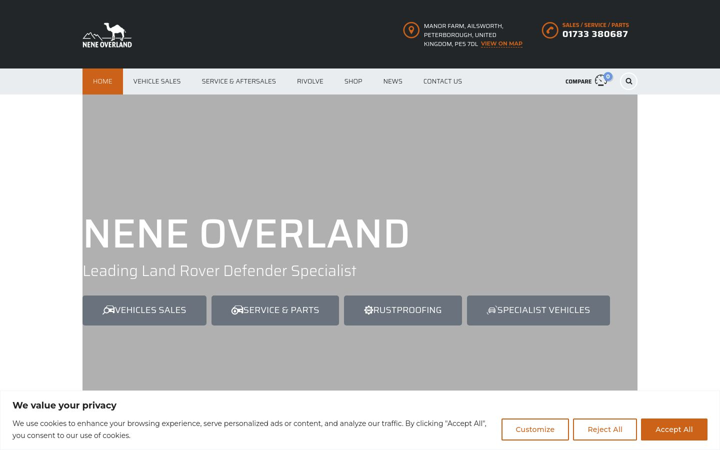Open Service & Aftersales menu

238,81
